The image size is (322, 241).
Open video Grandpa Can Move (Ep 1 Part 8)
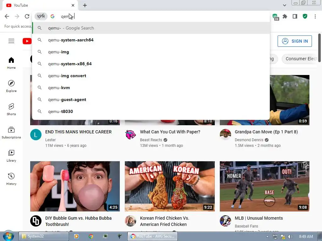(x=266, y=132)
